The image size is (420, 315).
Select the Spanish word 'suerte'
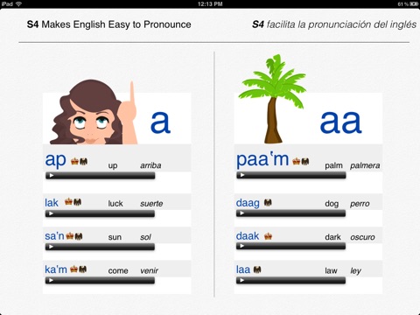pyautogui.click(x=151, y=204)
